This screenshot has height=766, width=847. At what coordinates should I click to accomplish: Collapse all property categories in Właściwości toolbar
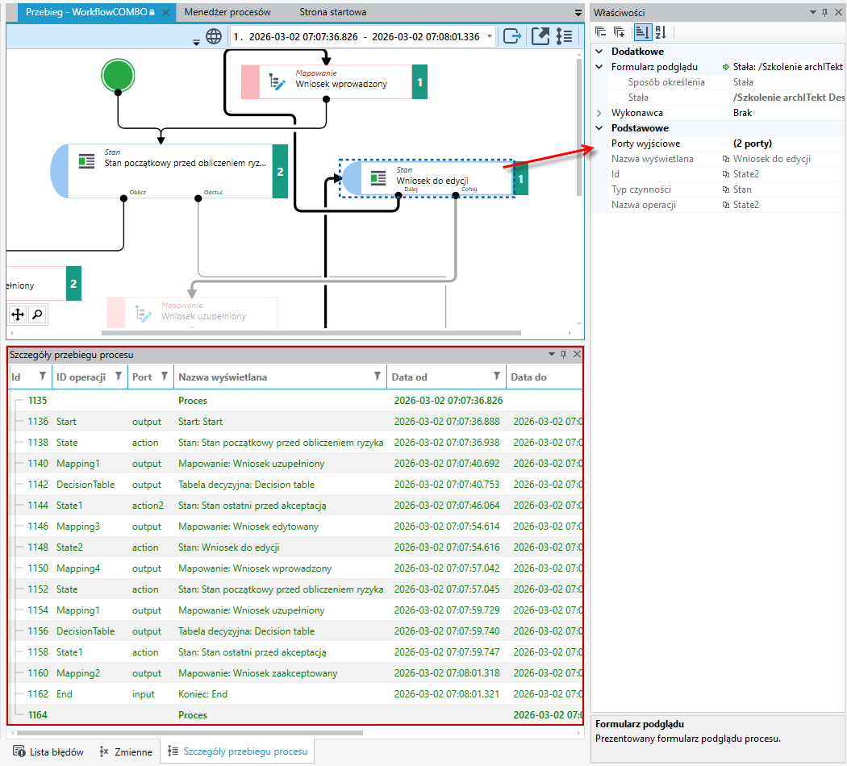pyautogui.click(x=600, y=31)
